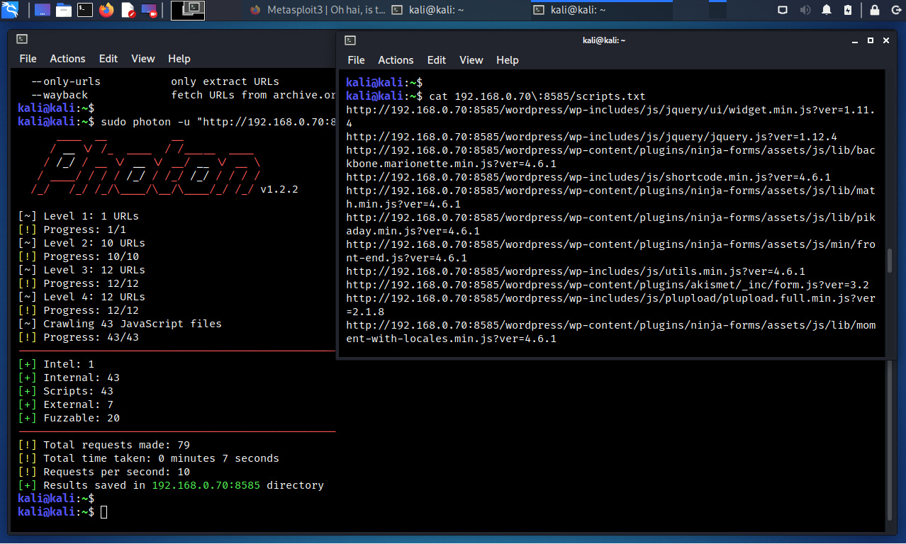This screenshot has width=906, height=544.
Task: Click the workspace switcher thumbnail
Action: 188,10
